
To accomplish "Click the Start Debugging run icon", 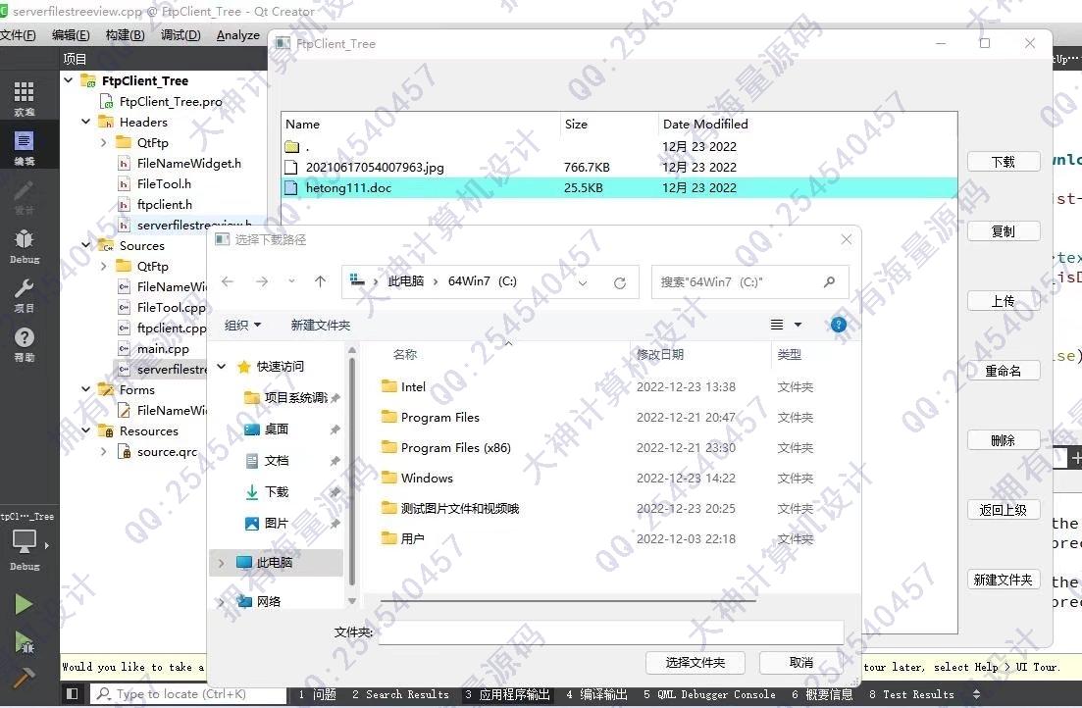I will pos(25,642).
